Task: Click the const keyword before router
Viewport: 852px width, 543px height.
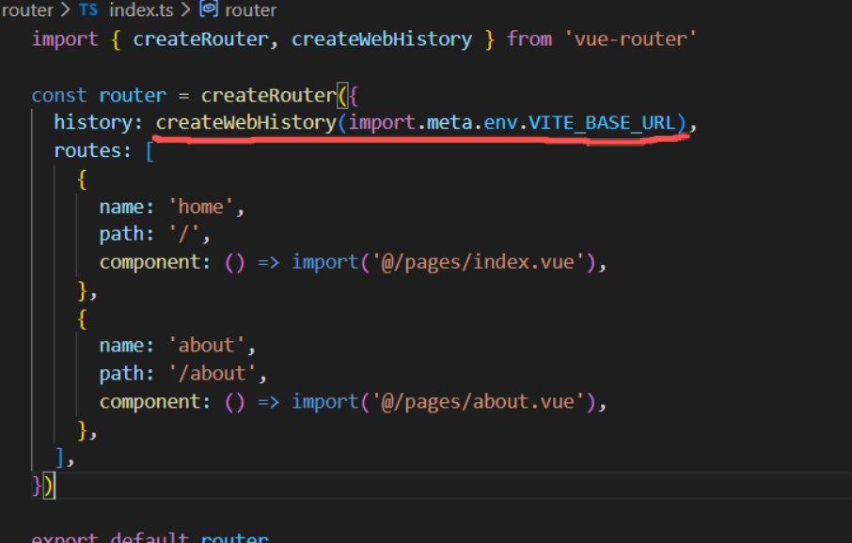Action: [59, 96]
